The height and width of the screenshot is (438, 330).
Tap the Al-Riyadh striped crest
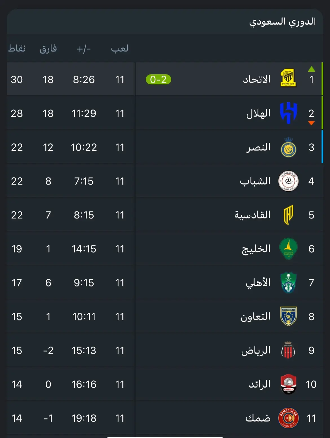[288, 350]
